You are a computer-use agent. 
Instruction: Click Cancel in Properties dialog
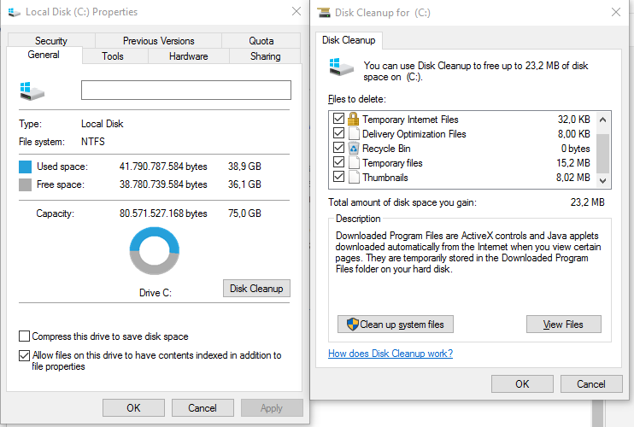203,408
